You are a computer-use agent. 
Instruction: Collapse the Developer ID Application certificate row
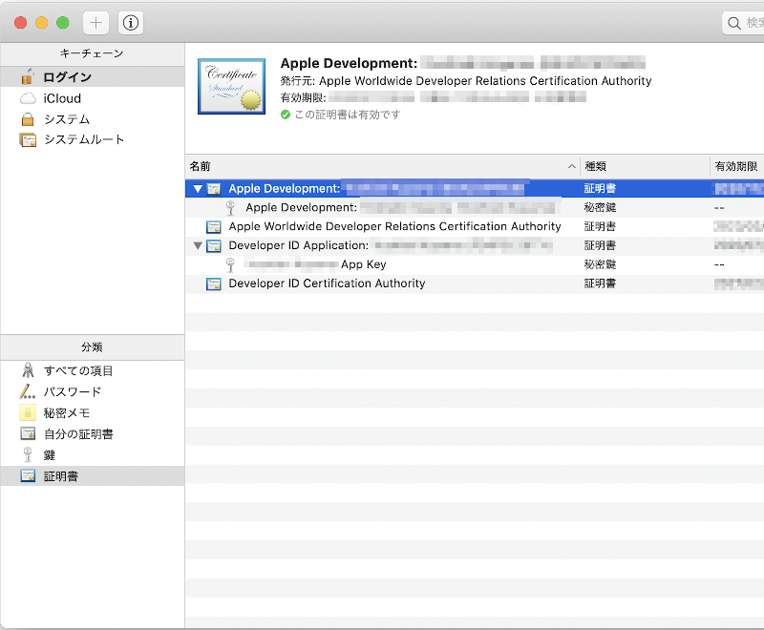pos(198,246)
